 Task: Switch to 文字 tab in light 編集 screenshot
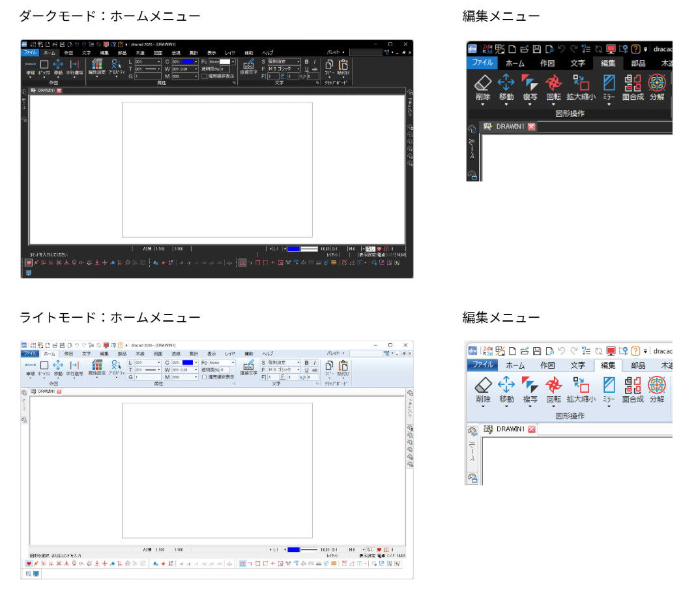coord(577,365)
